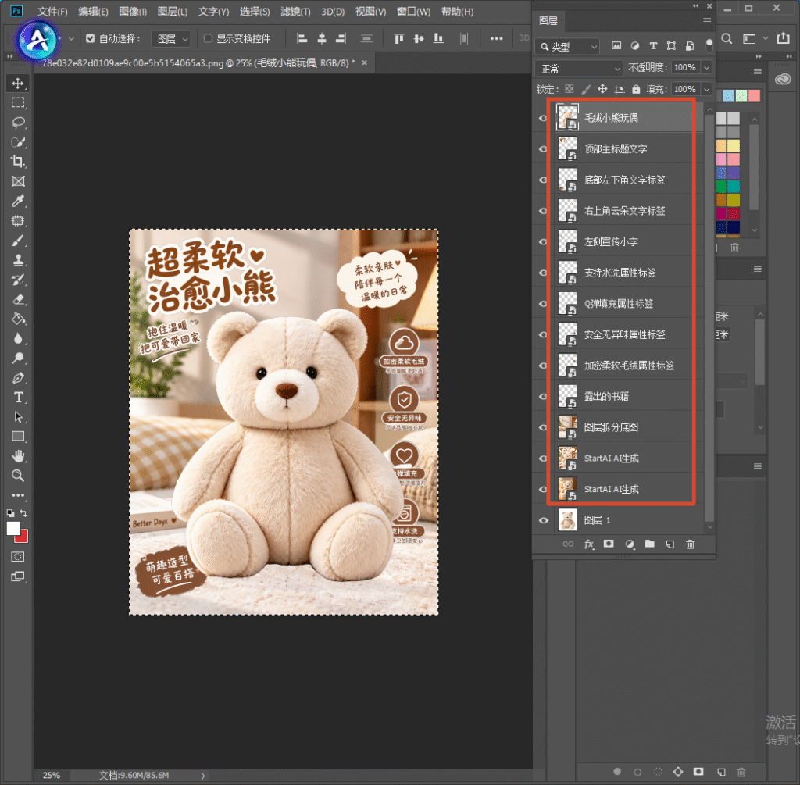Select the Dodge tool
This screenshot has width=800, height=785.
tap(18, 358)
